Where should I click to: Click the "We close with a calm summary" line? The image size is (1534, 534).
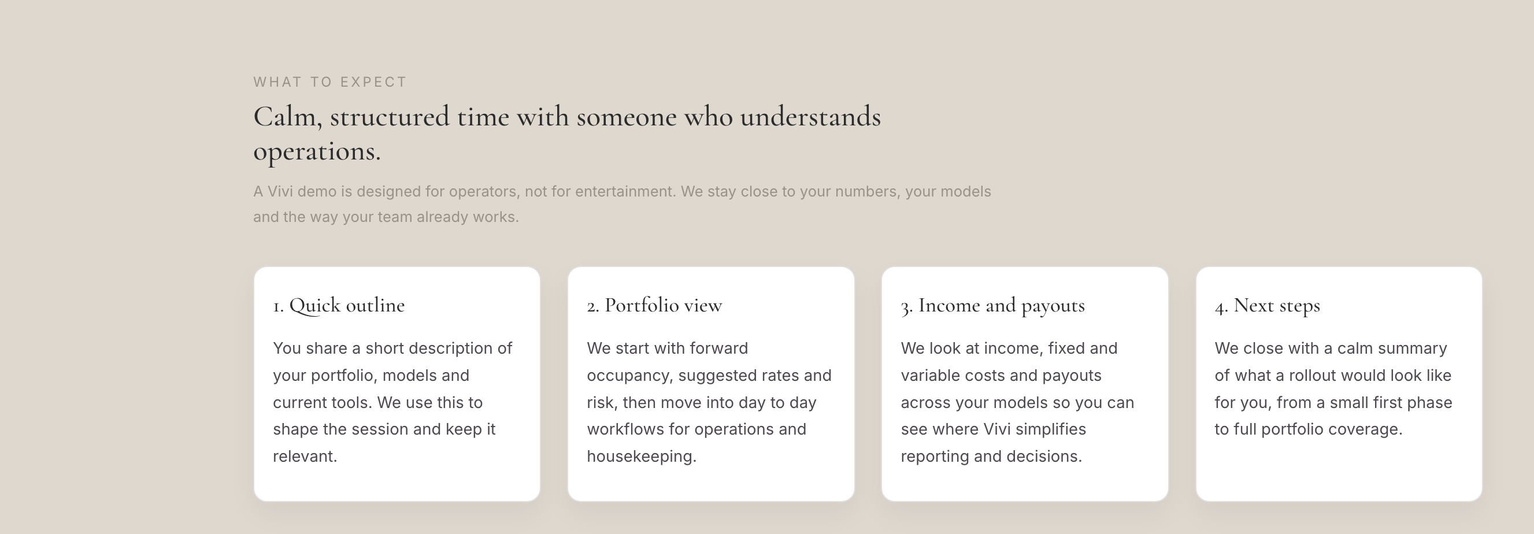pos(1331,348)
